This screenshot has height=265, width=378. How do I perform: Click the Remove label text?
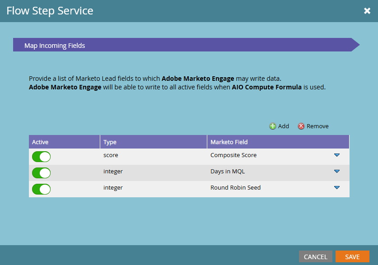pos(317,126)
